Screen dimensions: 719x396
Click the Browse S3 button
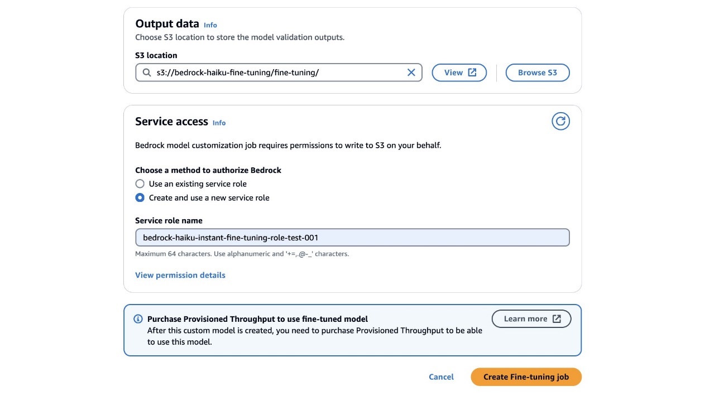[537, 73]
